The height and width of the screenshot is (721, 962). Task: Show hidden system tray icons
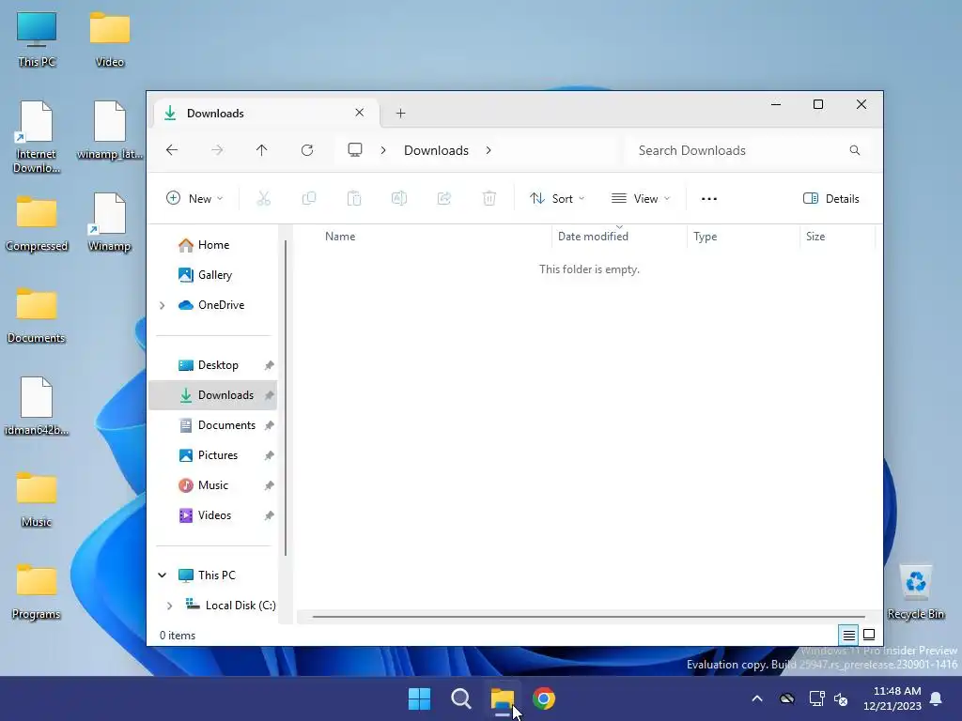pyautogui.click(x=757, y=698)
